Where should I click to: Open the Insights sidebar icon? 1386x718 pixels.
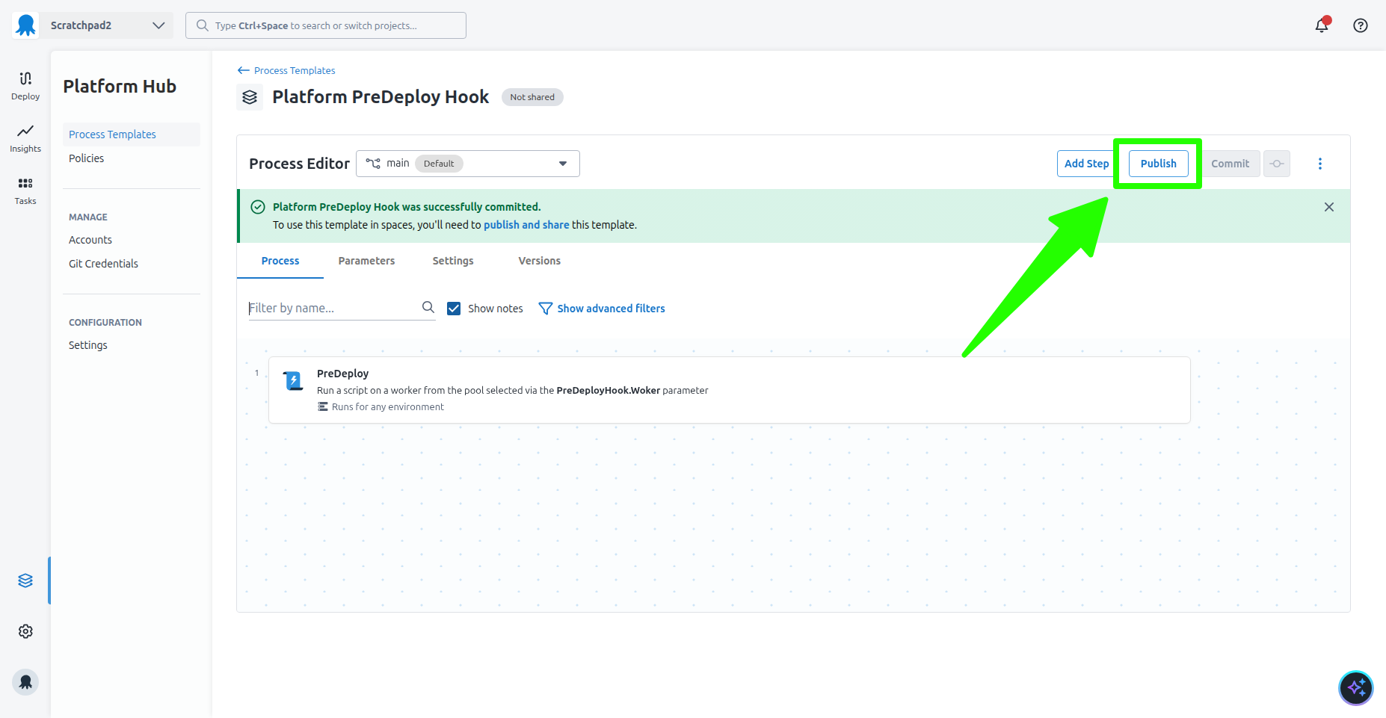(x=25, y=137)
